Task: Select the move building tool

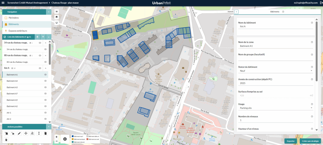Action: pos(26,133)
